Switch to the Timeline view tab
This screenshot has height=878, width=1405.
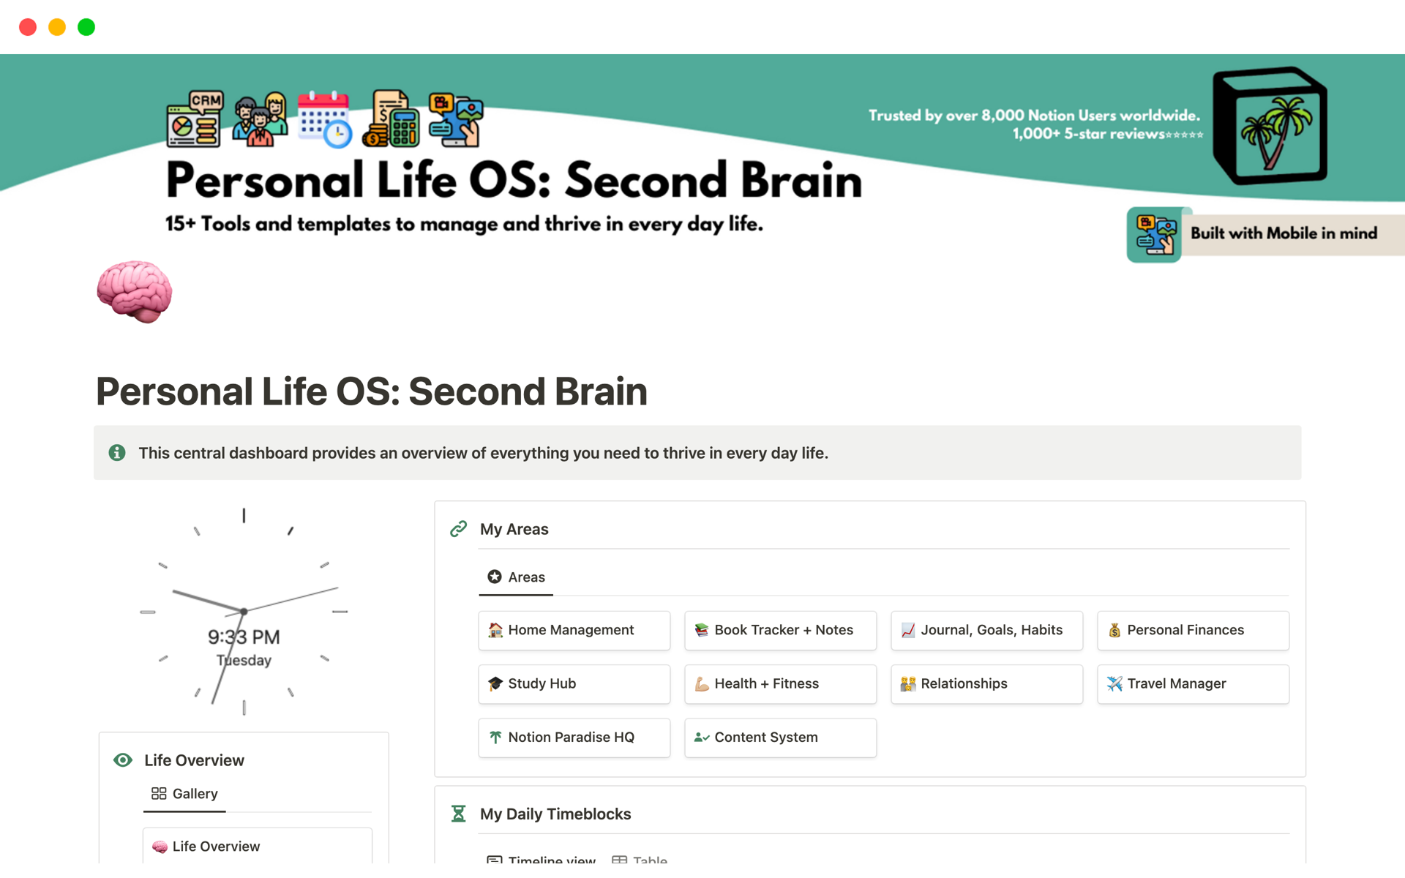[542, 859]
